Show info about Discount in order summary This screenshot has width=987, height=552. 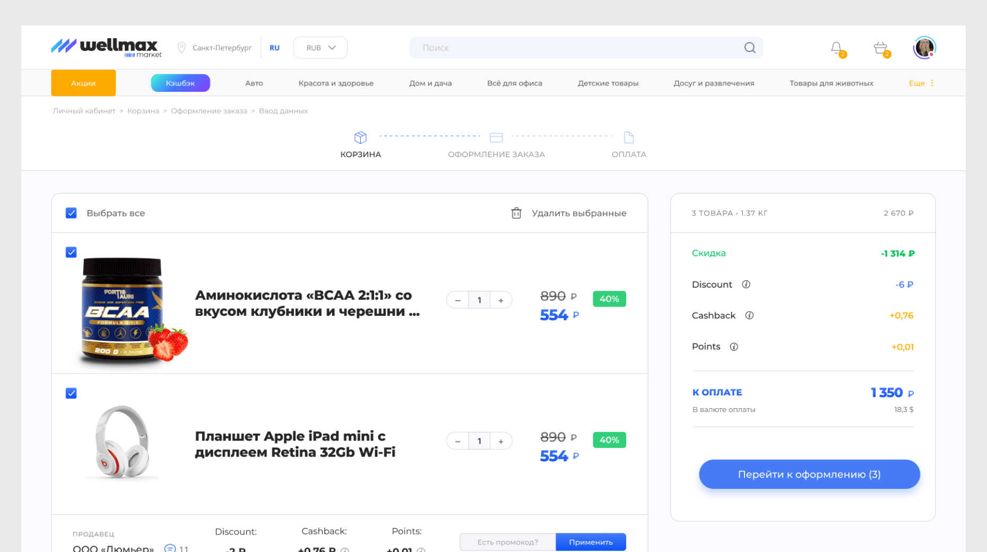[746, 284]
